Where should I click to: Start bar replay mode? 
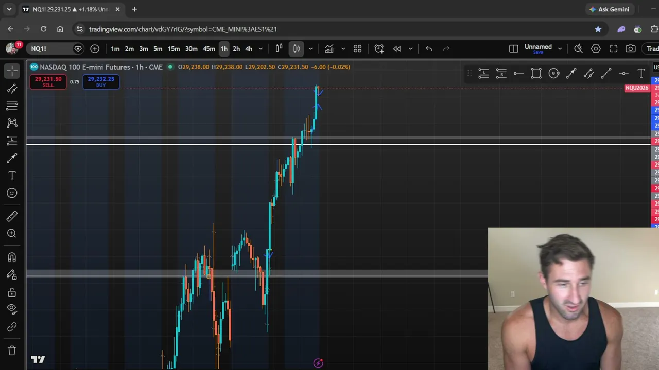pos(397,49)
